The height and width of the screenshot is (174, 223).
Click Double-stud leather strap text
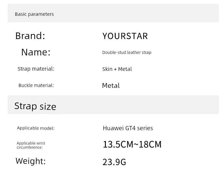click(x=127, y=52)
